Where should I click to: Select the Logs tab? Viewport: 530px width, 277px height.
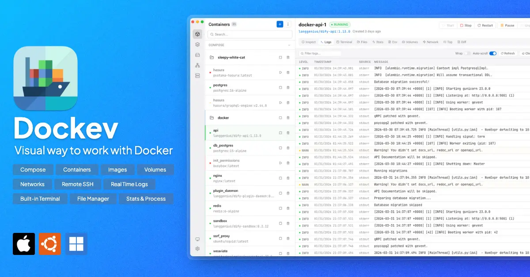tap(326, 42)
